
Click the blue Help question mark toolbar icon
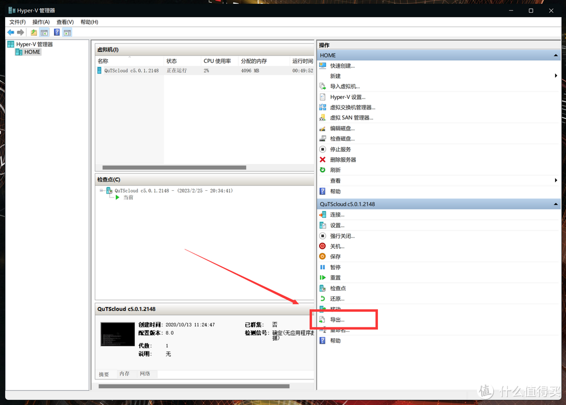57,32
